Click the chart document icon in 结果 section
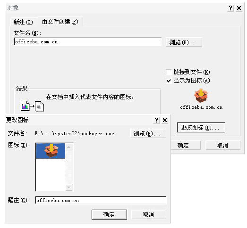Screen dimensions: 247x228 pyautogui.click(x=25, y=106)
